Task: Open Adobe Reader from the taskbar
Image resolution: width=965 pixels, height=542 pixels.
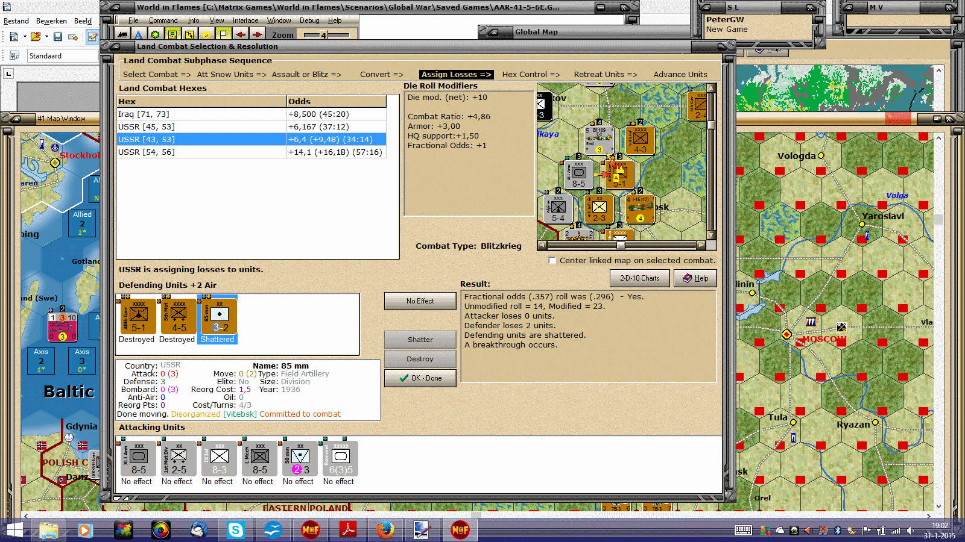Action: (348, 530)
